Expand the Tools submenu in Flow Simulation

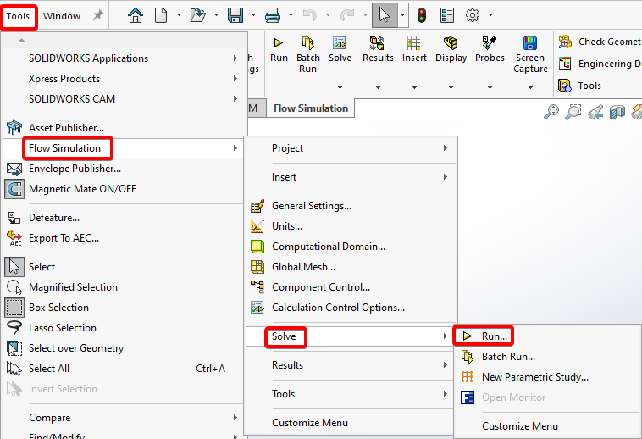point(351,394)
